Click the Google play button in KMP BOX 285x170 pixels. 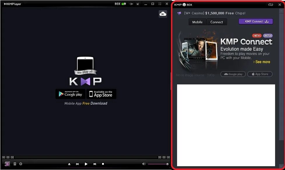(233, 74)
